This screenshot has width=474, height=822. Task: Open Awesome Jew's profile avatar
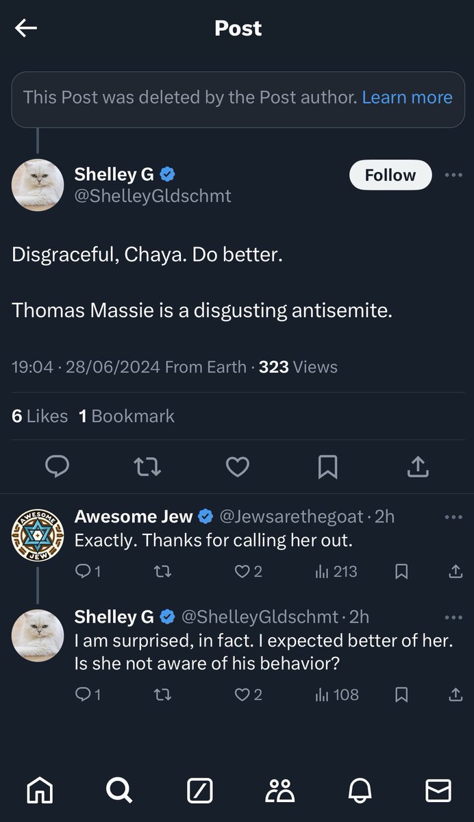[x=38, y=535]
